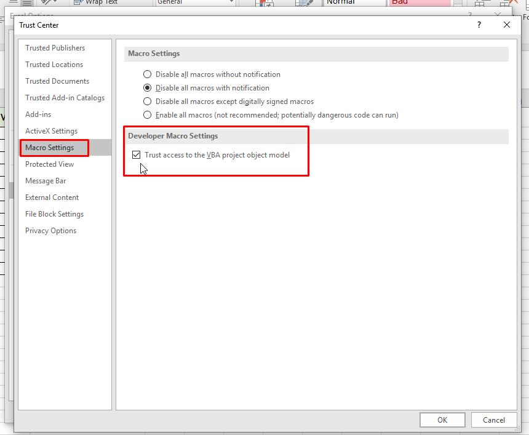Choose Disable macros except digitally signed macros
The width and height of the screenshot is (529, 435).
[146, 101]
